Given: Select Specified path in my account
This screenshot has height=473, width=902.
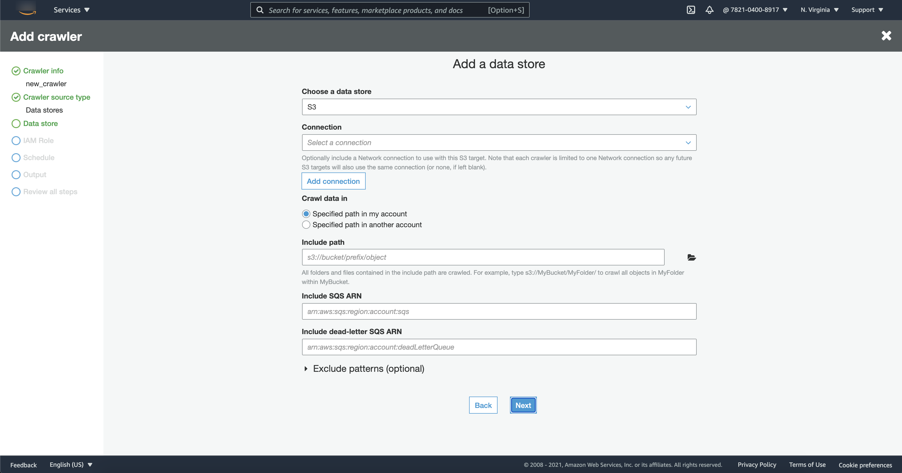Looking at the screenshot, I should (306, 214).
